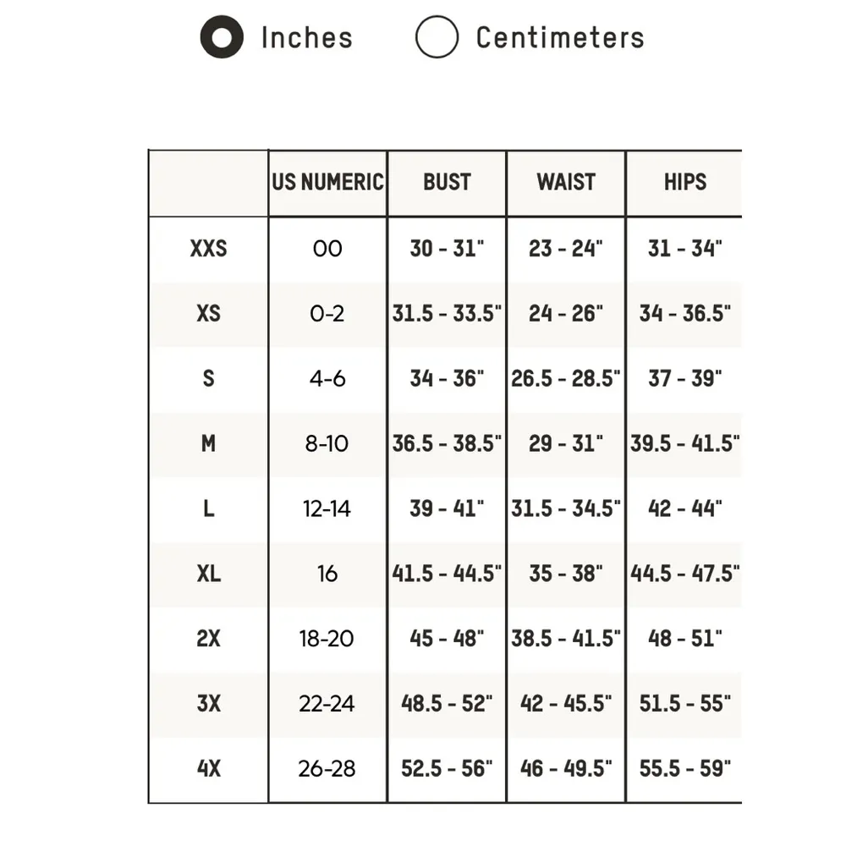Click the WAIST column header
This screenshot has height=846, width=846.
[x=566, y=182]
